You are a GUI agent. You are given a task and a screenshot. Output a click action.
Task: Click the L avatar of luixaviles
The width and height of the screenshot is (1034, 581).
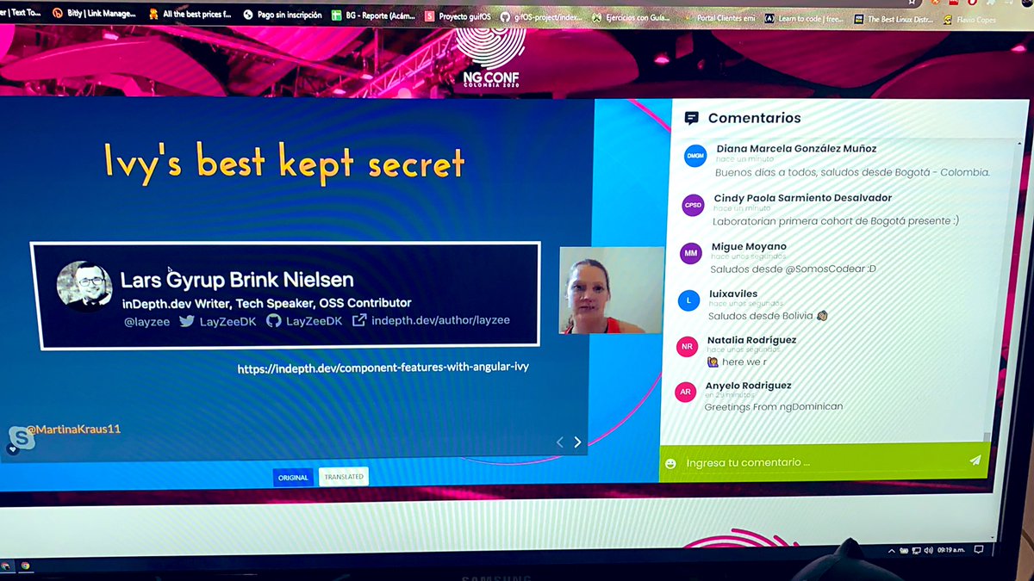tap(688, 300)
